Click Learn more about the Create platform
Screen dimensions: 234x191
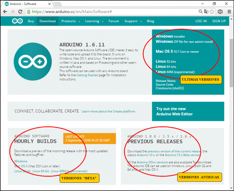pos(109,111)
